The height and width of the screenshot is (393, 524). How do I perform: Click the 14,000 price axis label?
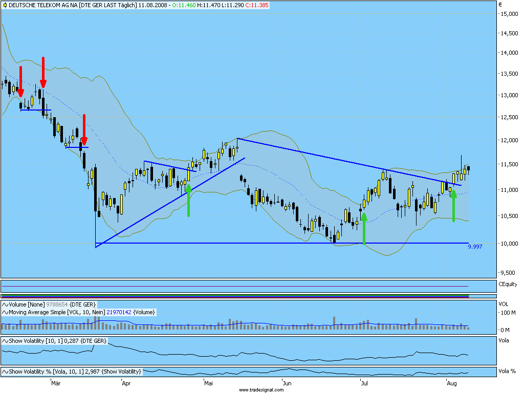(509, 53)
